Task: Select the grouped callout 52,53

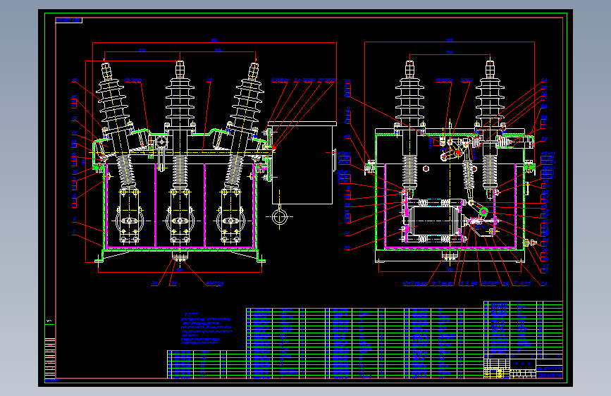Action: [467, 80]
